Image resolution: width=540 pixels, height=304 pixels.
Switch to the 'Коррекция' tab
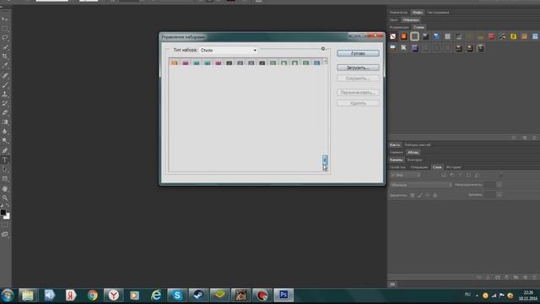coord(399,27)
